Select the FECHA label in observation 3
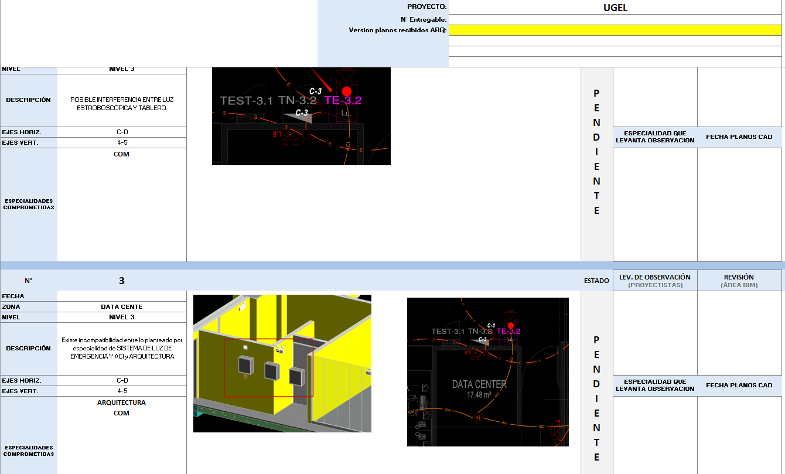This screenshot has height=474, width=785. (x=29, y=296)
